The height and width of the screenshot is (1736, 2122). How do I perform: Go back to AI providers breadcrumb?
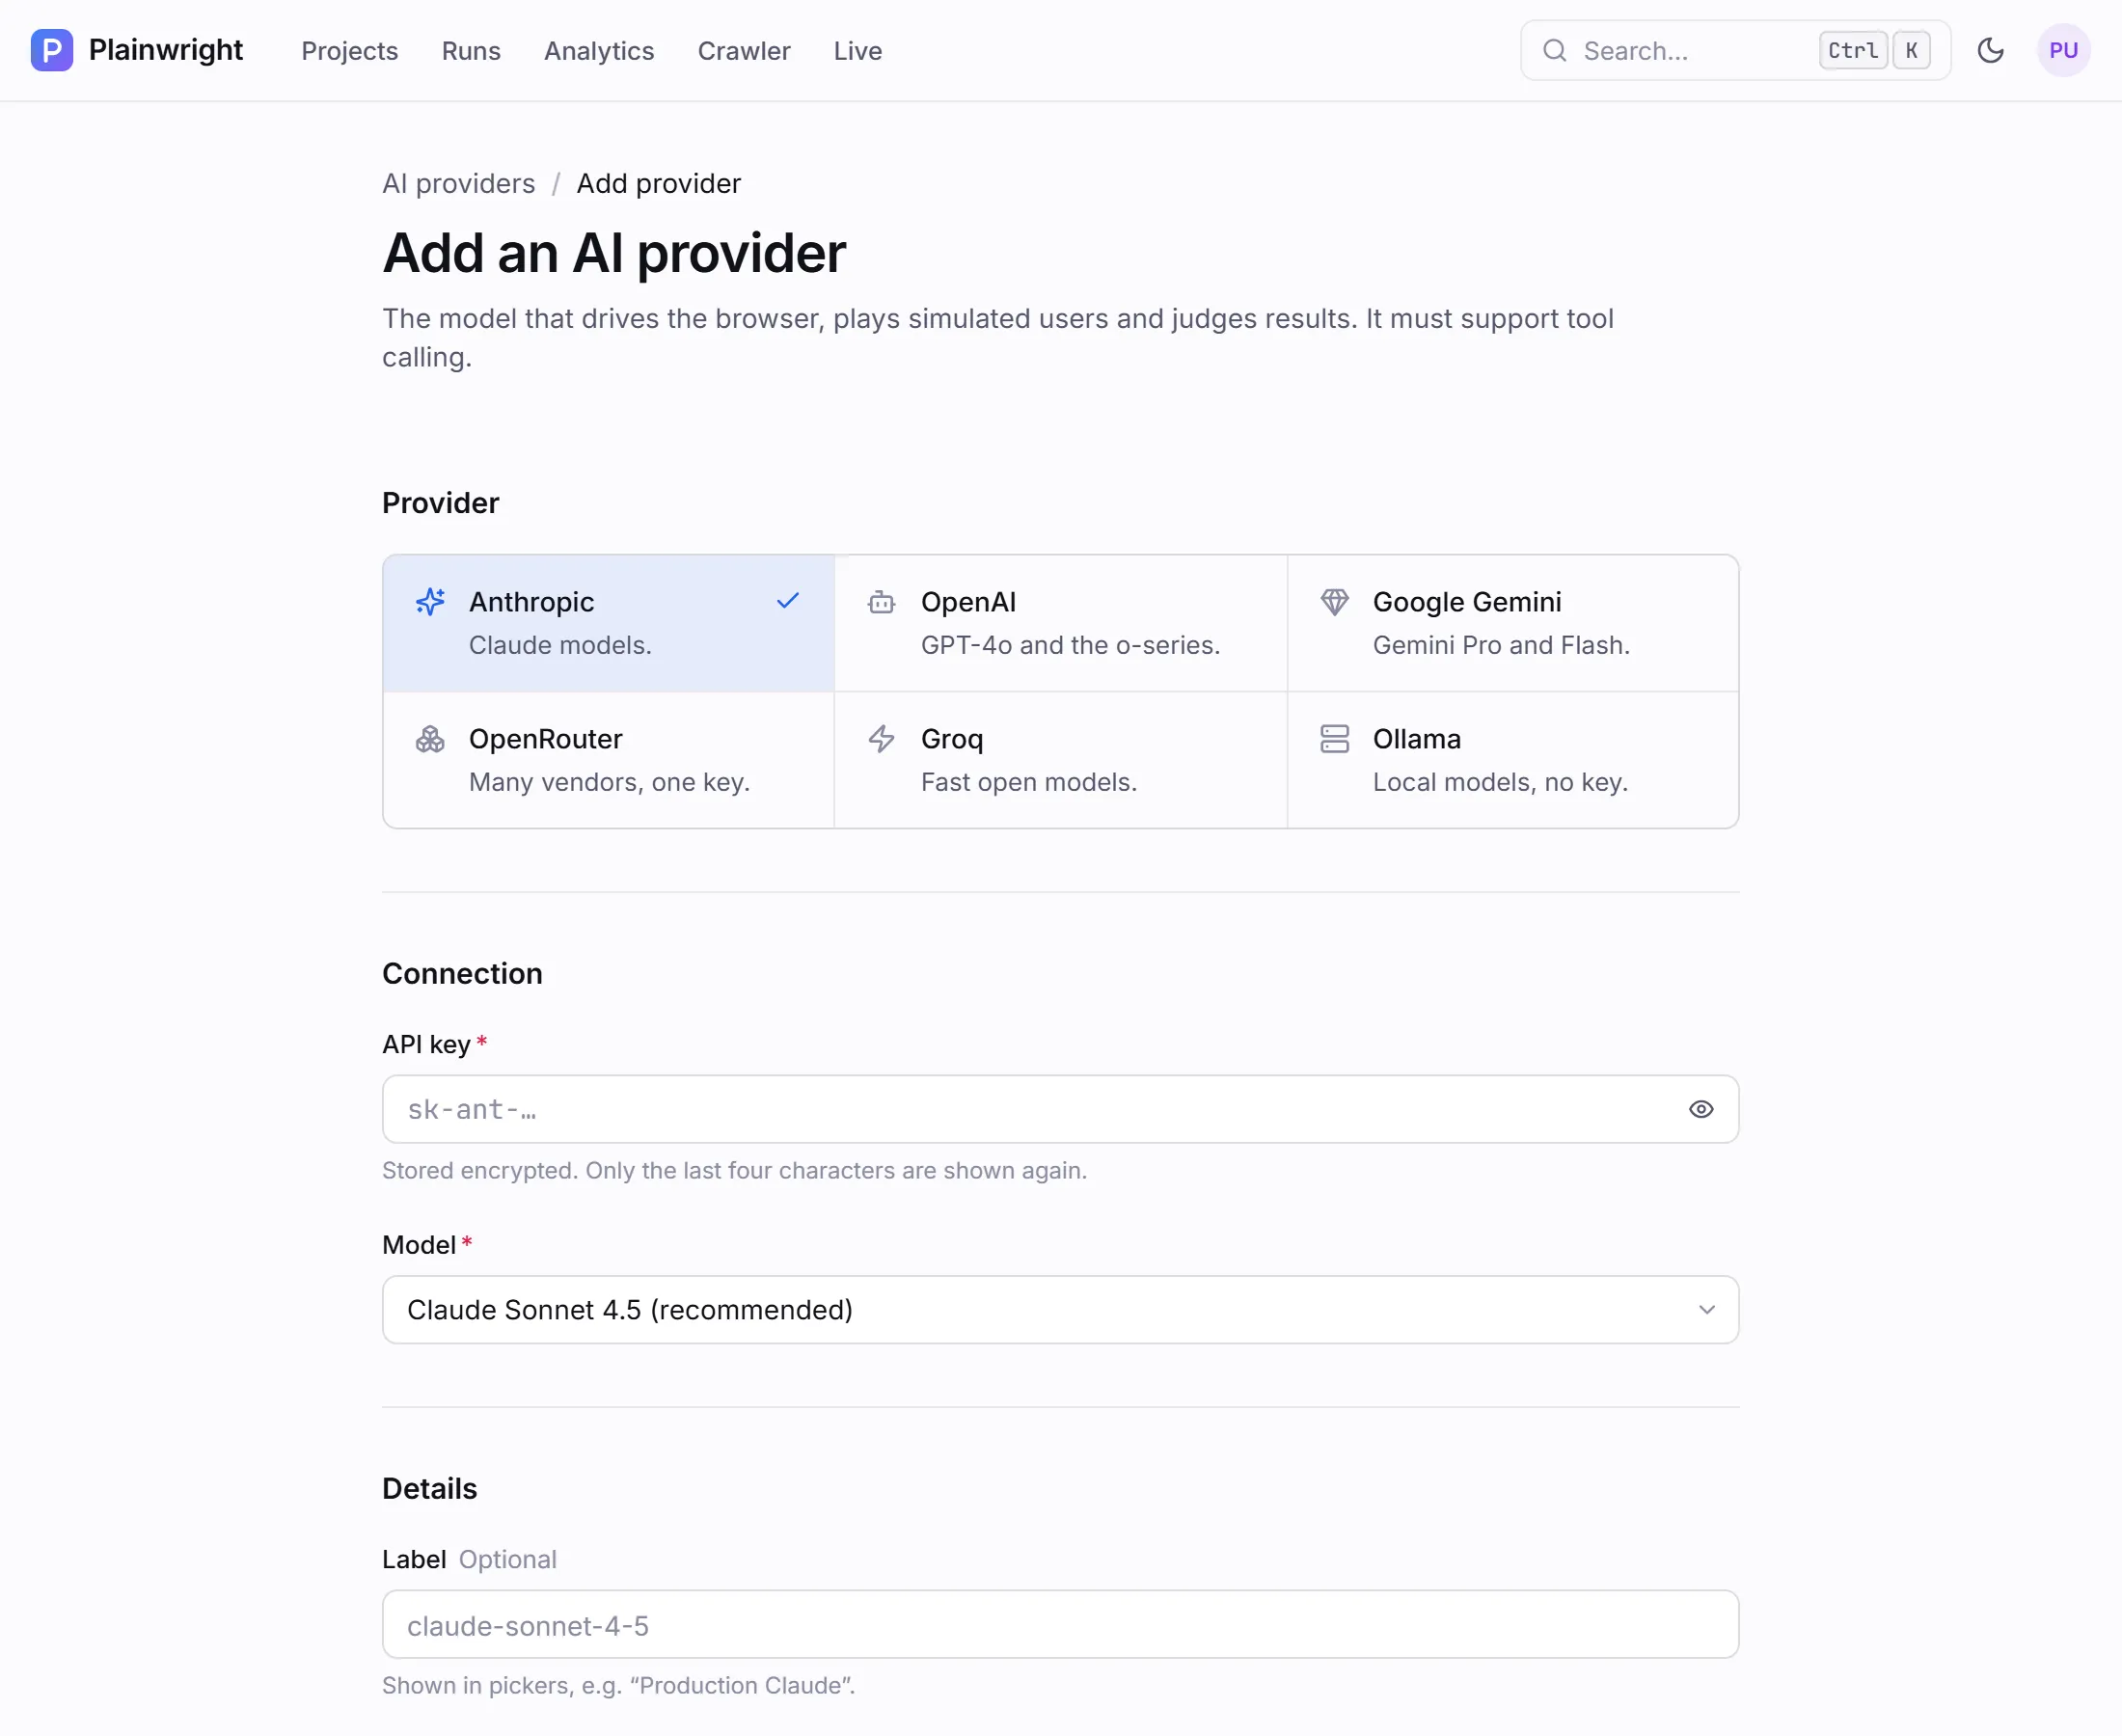[459, 183]
